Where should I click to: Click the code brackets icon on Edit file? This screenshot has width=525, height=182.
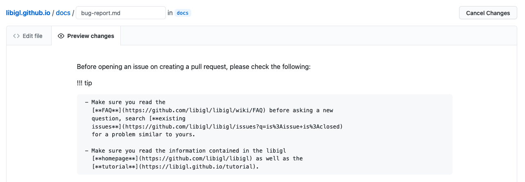point(16,36)
